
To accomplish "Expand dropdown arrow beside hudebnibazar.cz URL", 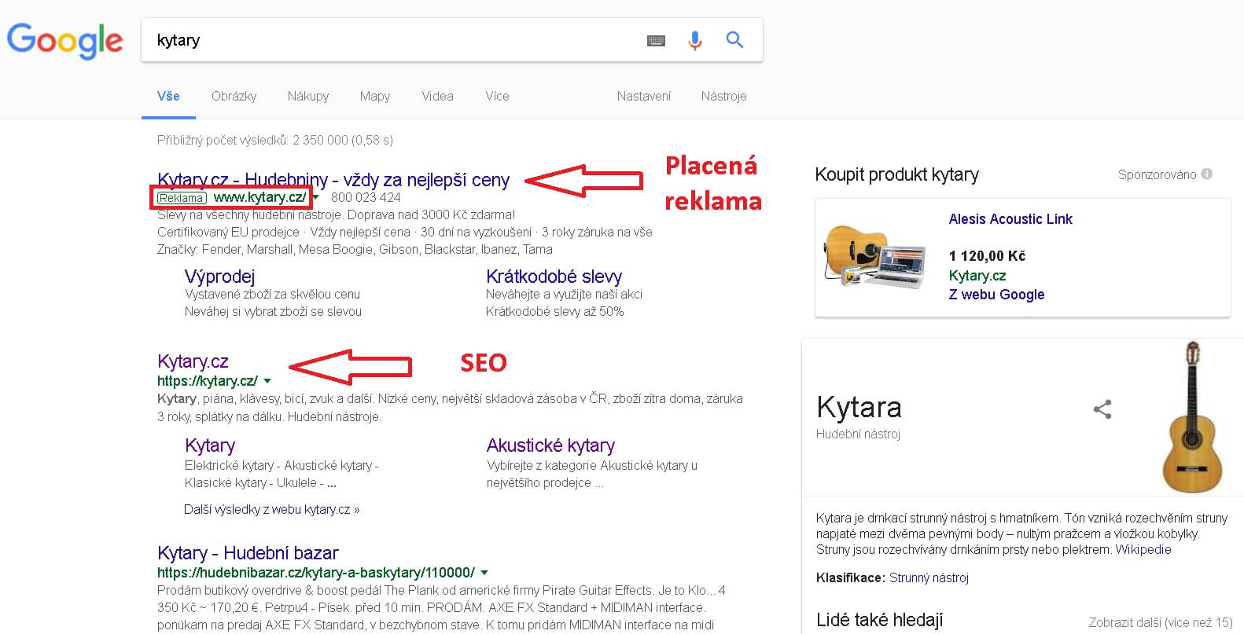I will [x=484, y=573].
